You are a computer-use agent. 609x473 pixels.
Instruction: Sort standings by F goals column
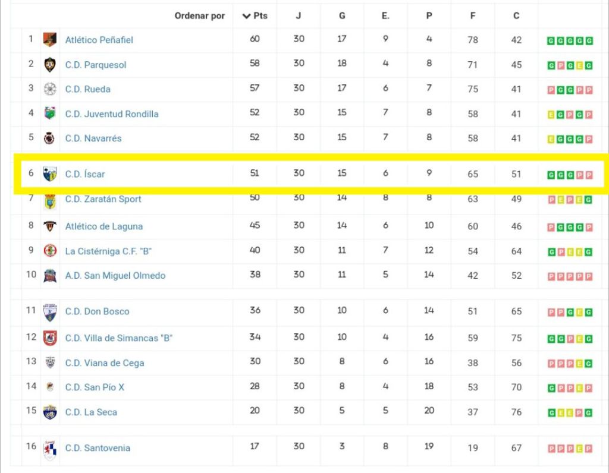pos(473,16)
